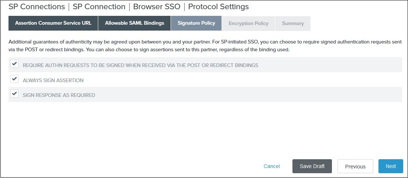Click the Always Sign Assertion label text

pos(53,80)
